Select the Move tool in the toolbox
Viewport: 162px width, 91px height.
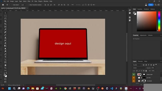point(5,13)
